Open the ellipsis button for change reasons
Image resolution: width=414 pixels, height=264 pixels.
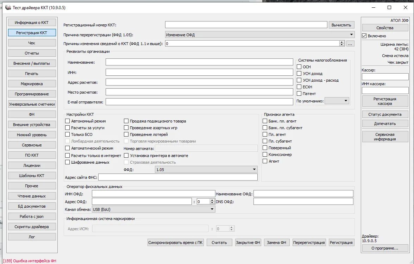click(x=350, y=44)
